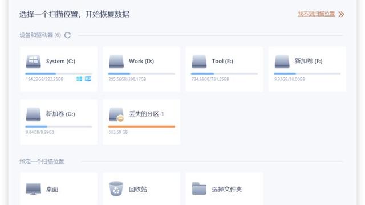Select the 新加卷 (G:) label
The width and height of the screenshot is (365, 205).
pos(60,114)
